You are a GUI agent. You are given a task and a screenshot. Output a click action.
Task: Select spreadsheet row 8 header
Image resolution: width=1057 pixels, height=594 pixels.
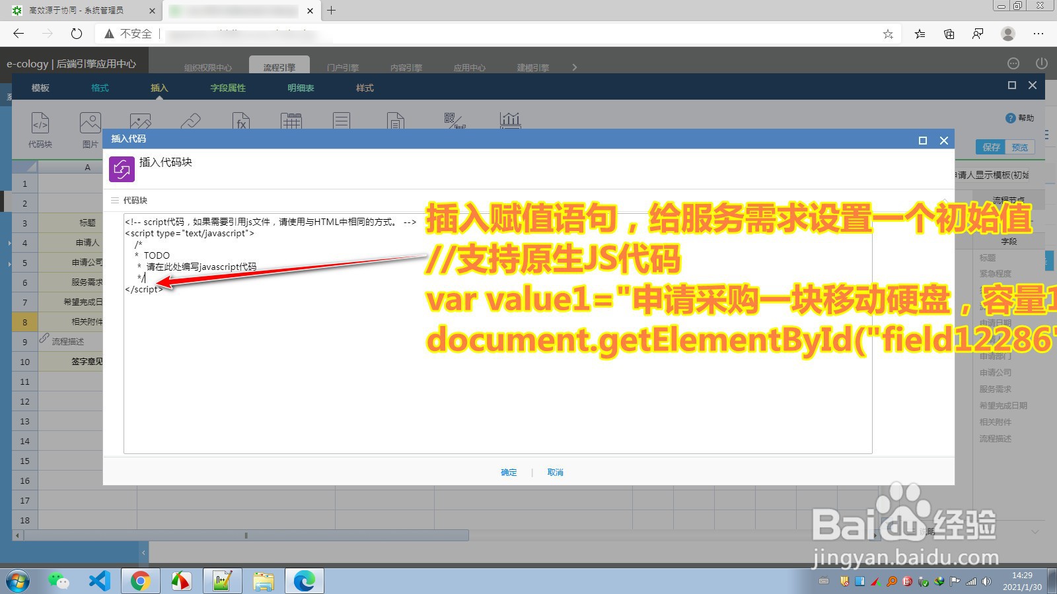(x=24, y=322)
